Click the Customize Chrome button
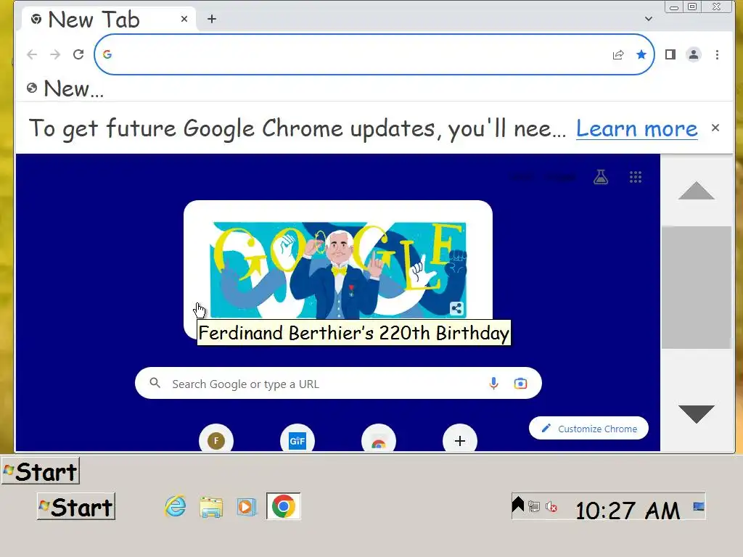 click(588, 428)
